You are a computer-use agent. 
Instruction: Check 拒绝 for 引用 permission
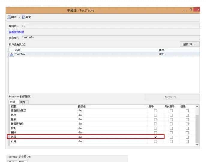pyautogui.click(x=187, y=141)
